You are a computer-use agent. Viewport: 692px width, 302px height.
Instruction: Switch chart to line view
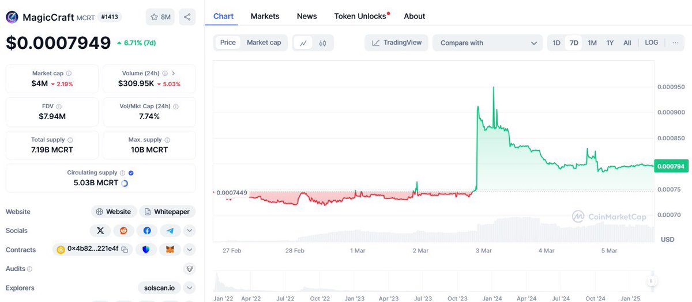tap(303, 43)
